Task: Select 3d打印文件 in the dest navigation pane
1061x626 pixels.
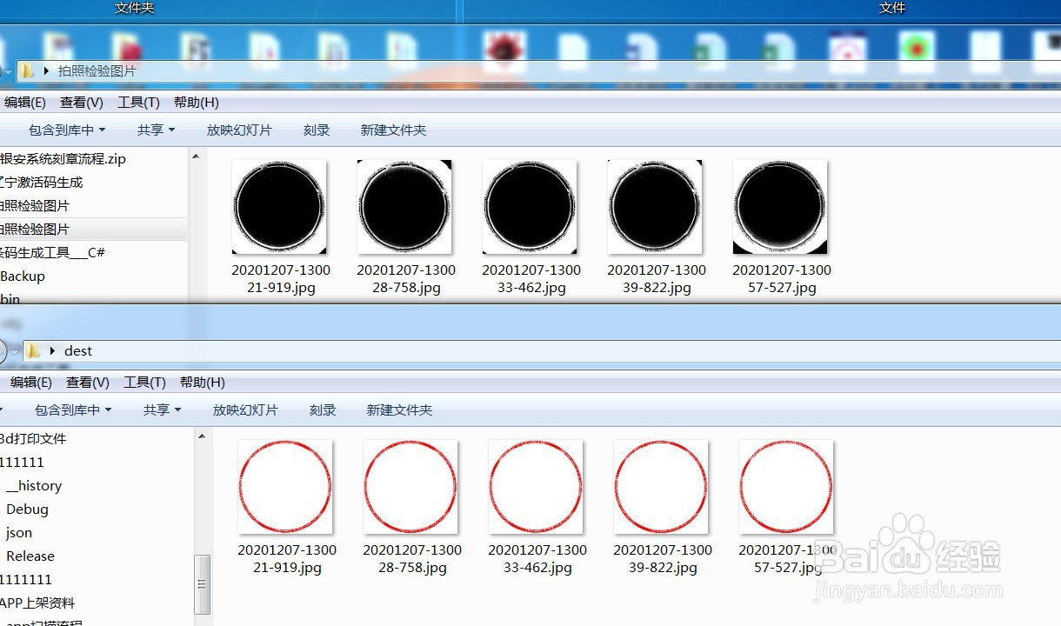Action: pos(33,439)
